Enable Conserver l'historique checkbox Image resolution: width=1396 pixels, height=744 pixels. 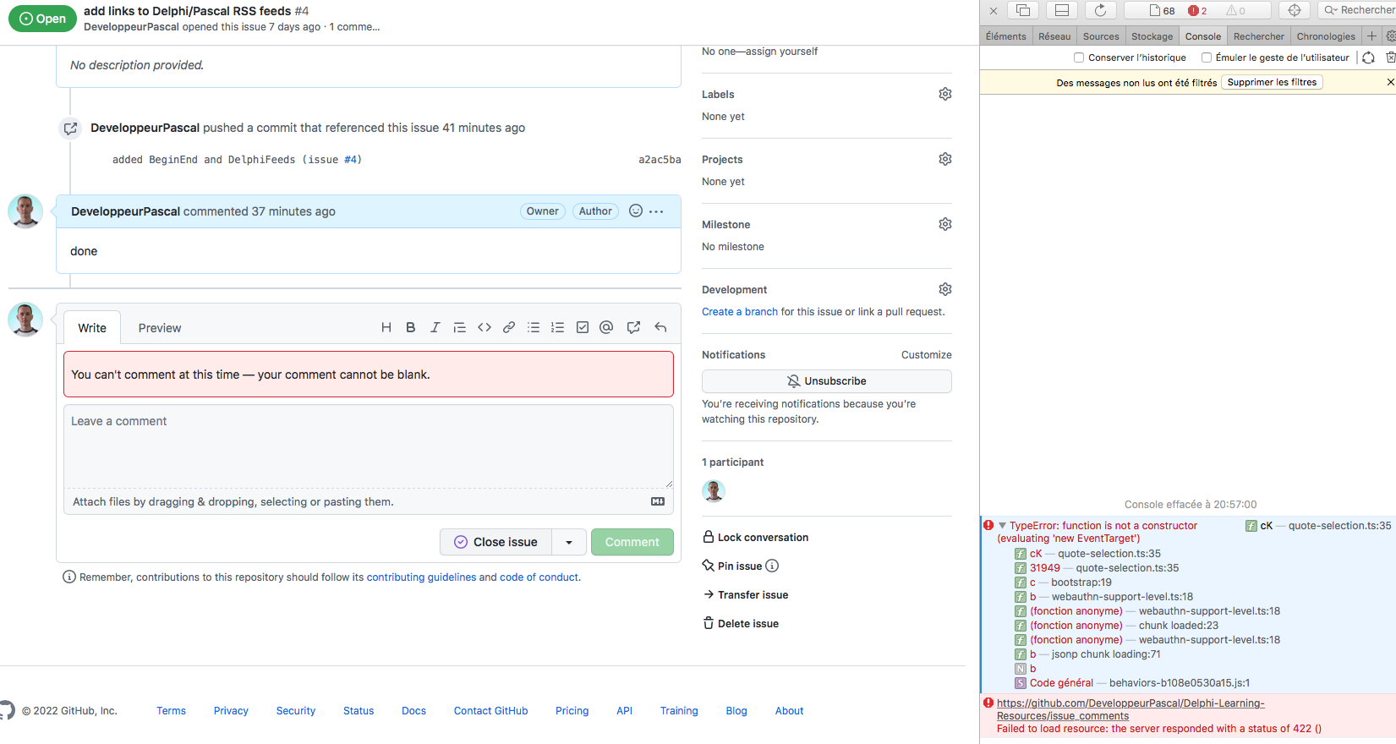[x=1079, y=57]
